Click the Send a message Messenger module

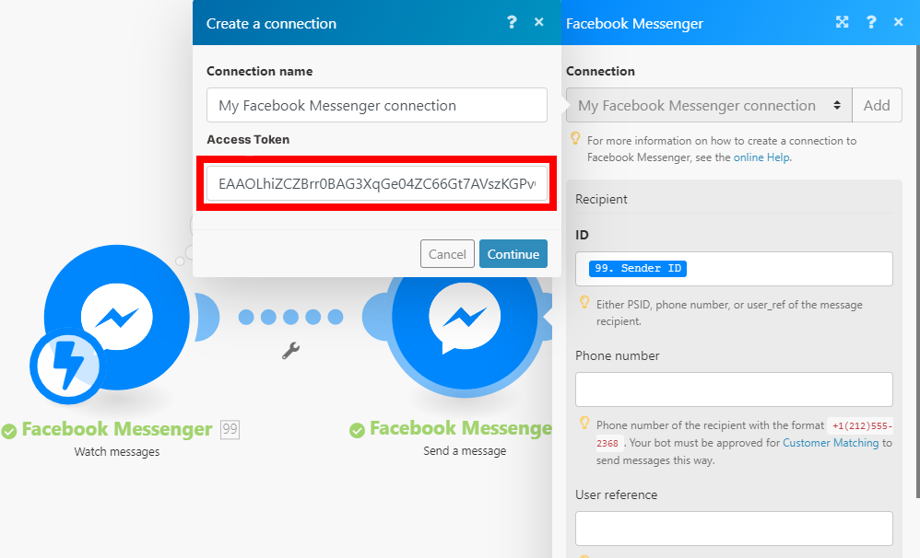click(461, 318)
